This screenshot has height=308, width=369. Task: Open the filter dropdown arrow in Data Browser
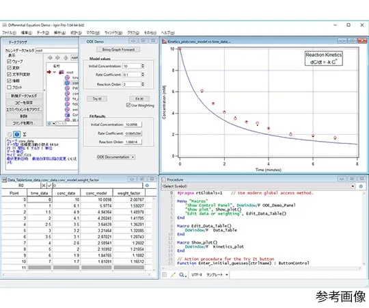(x=54, y=123)
